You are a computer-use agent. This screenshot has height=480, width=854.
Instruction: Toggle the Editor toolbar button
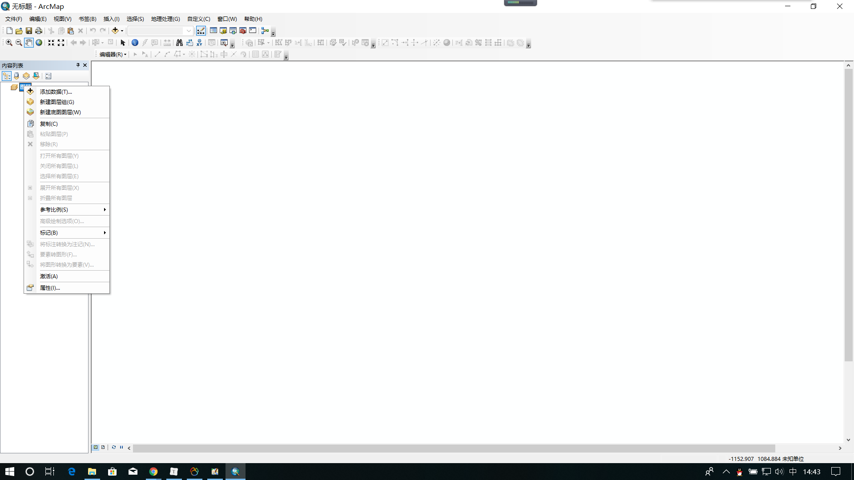click(201, 31)
